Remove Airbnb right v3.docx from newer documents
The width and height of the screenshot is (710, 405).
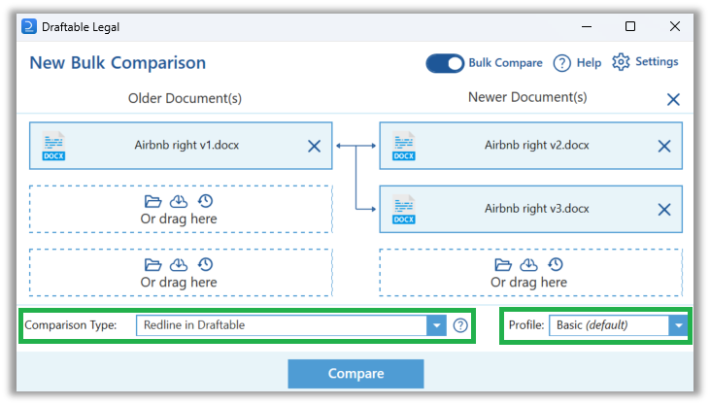pos(663,210)
